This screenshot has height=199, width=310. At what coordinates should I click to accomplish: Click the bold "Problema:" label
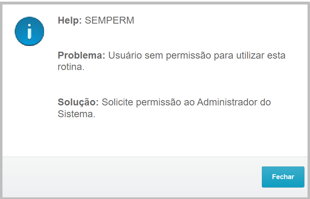82,55
